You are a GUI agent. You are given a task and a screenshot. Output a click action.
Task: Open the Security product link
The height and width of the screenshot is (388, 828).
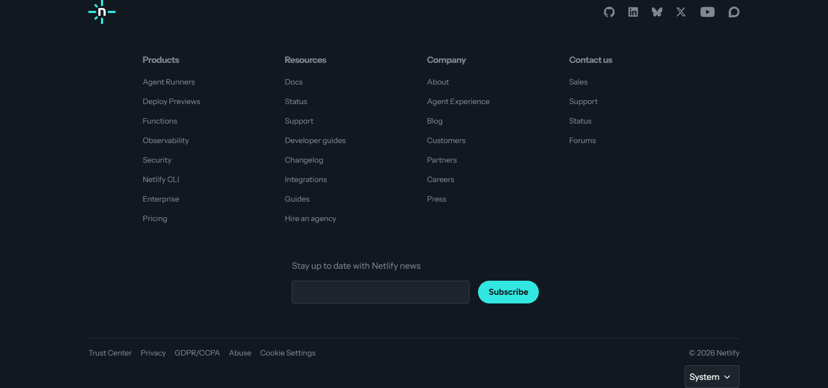click(x=157, y=160)
